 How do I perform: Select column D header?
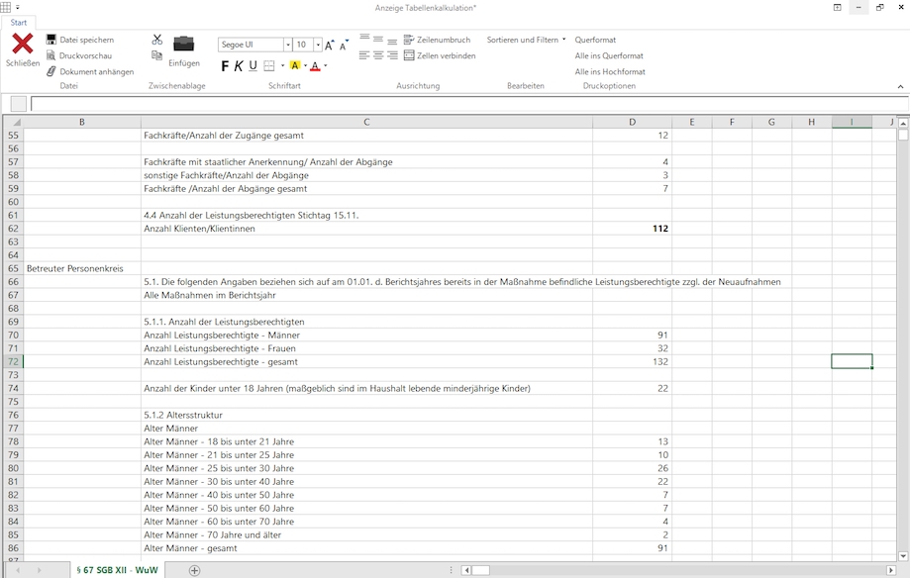tap(632, 122)
